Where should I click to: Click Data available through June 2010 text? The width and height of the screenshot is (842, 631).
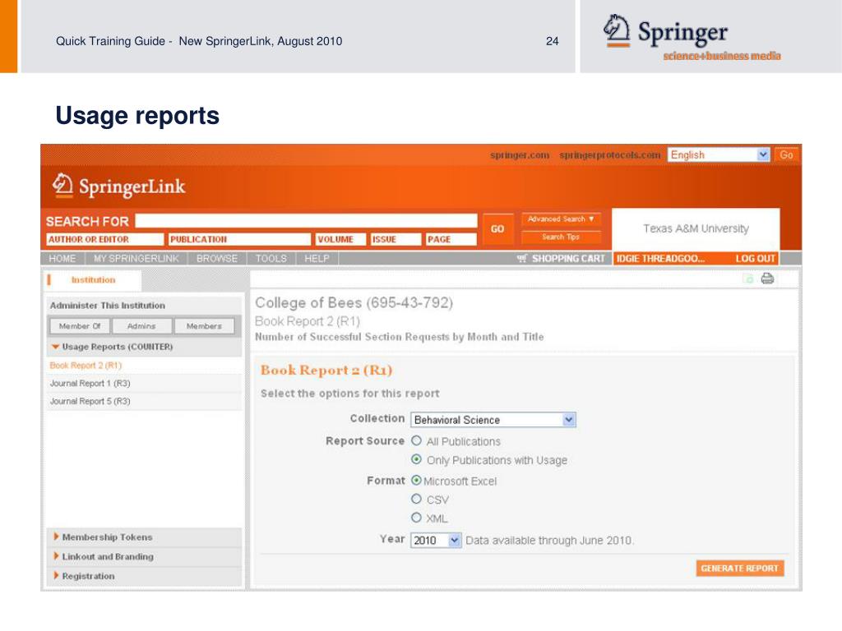click(549, 541)
